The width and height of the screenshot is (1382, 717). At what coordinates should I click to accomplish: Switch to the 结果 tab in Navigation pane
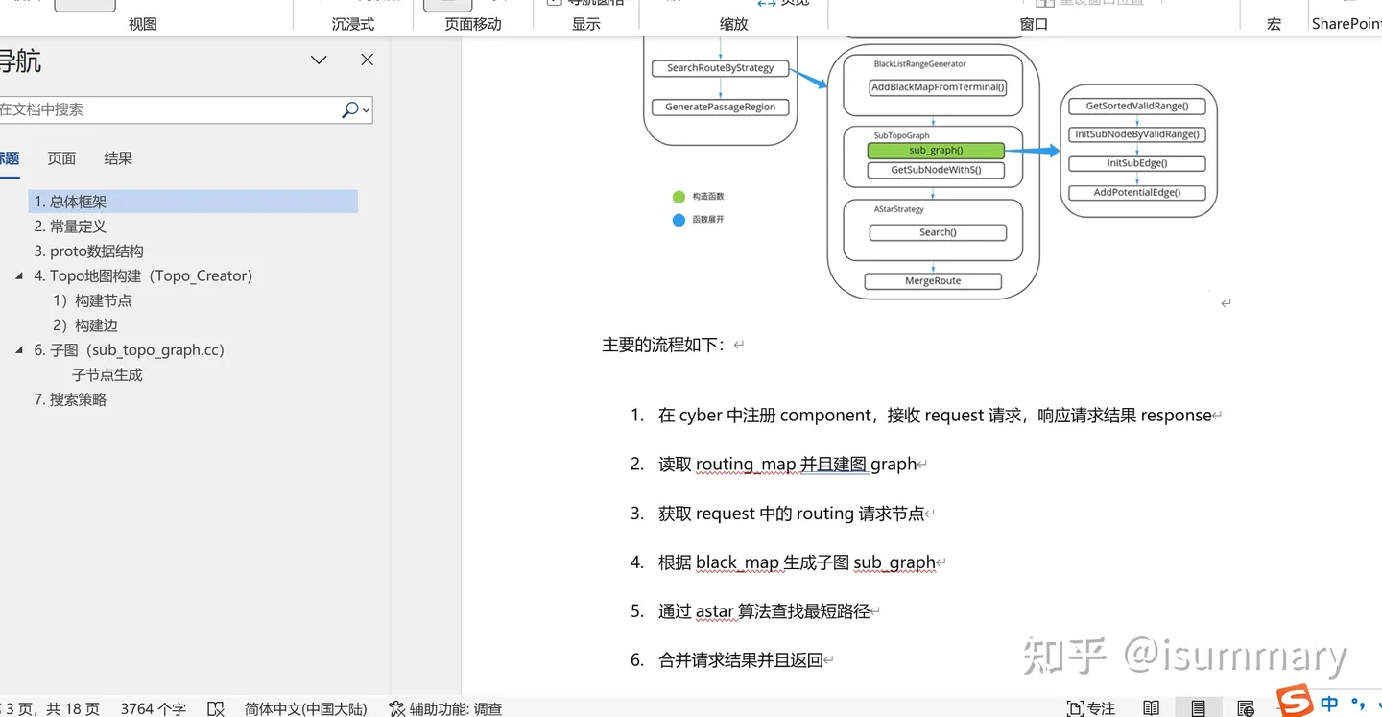(x=118, y=157)
